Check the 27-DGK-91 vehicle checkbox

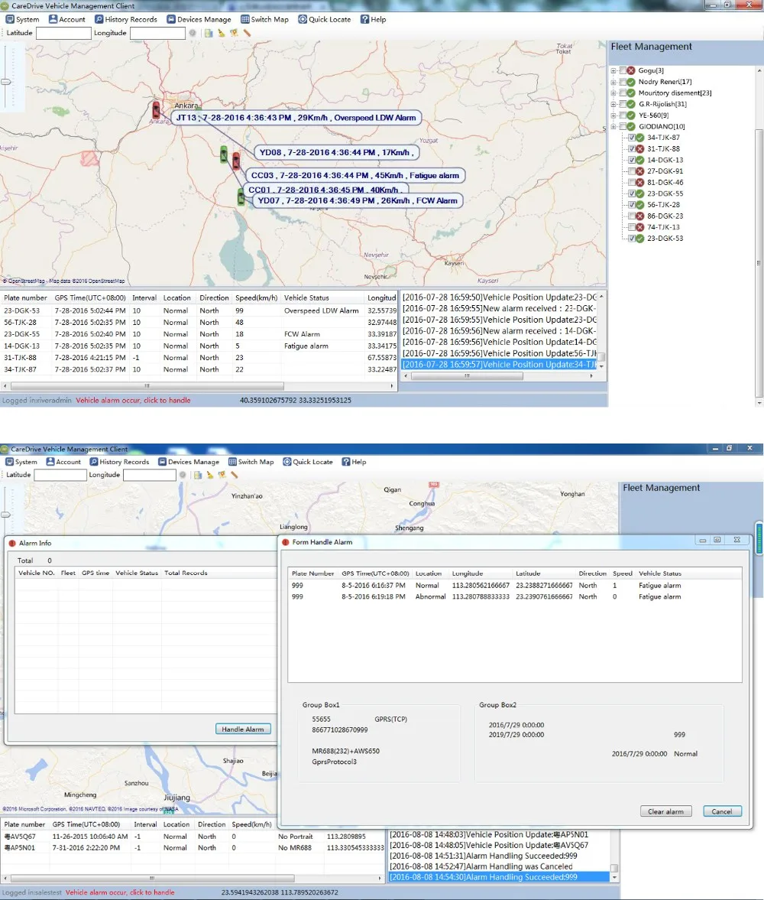pos(631,171)
